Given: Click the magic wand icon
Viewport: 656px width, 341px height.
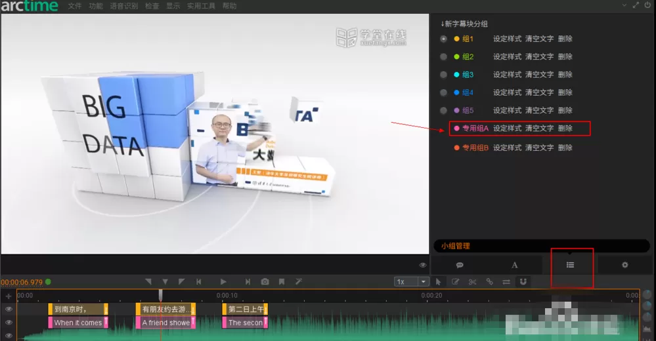Looking at the screenshot, I should 299,282.
